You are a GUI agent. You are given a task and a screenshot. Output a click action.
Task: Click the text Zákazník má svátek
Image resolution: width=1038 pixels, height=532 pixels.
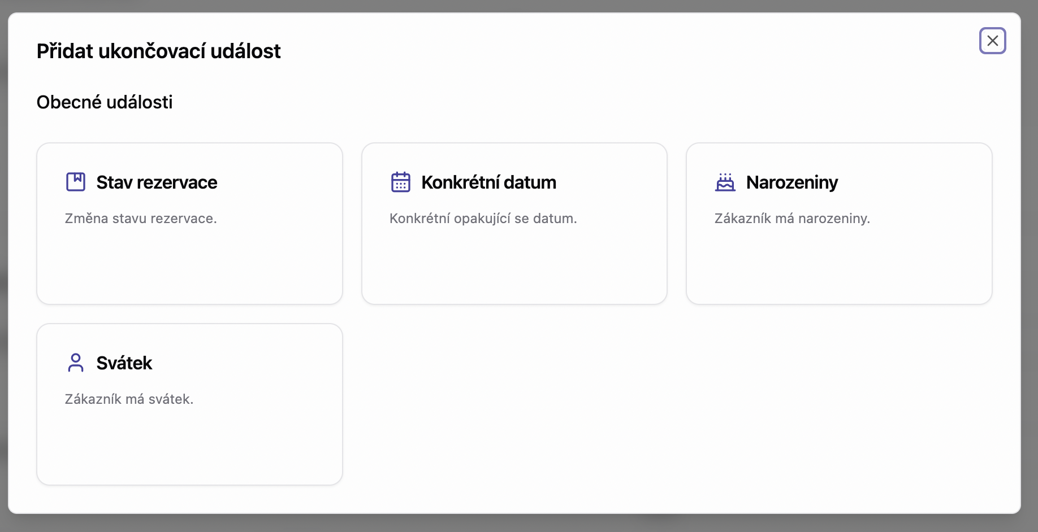[x=129, y=399]
